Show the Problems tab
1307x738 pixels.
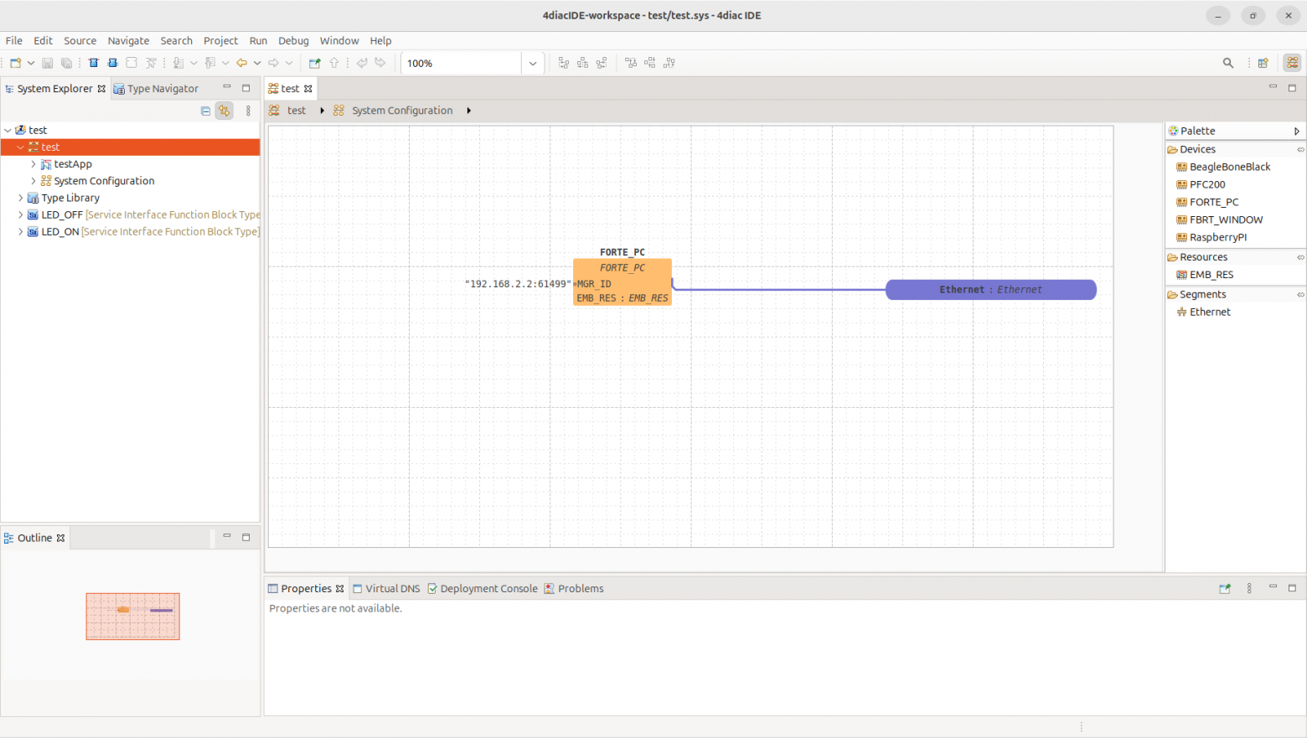tap(574, 589)
